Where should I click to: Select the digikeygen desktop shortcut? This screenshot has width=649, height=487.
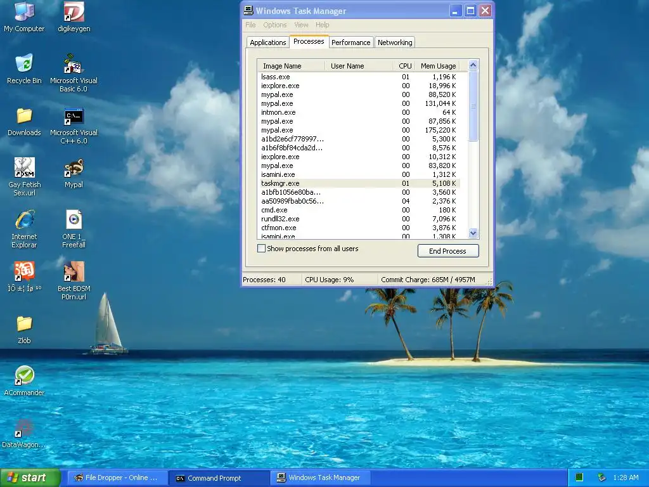click(x=74, y=17)
